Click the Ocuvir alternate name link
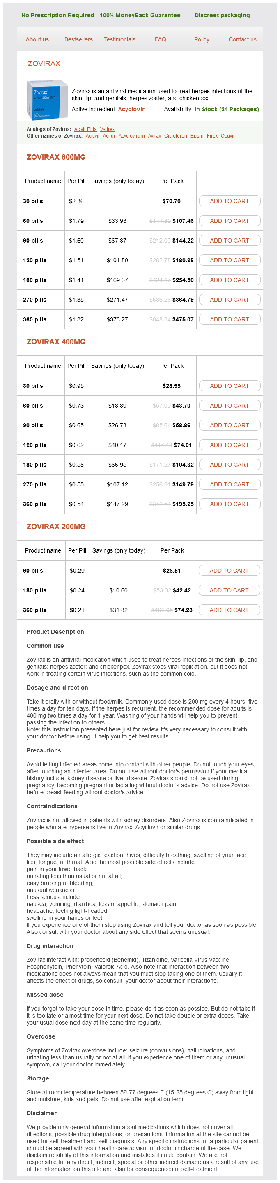 point(228,136)
